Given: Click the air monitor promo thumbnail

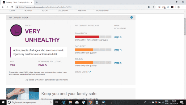Looking at the screenshot, I should [22, 94].
